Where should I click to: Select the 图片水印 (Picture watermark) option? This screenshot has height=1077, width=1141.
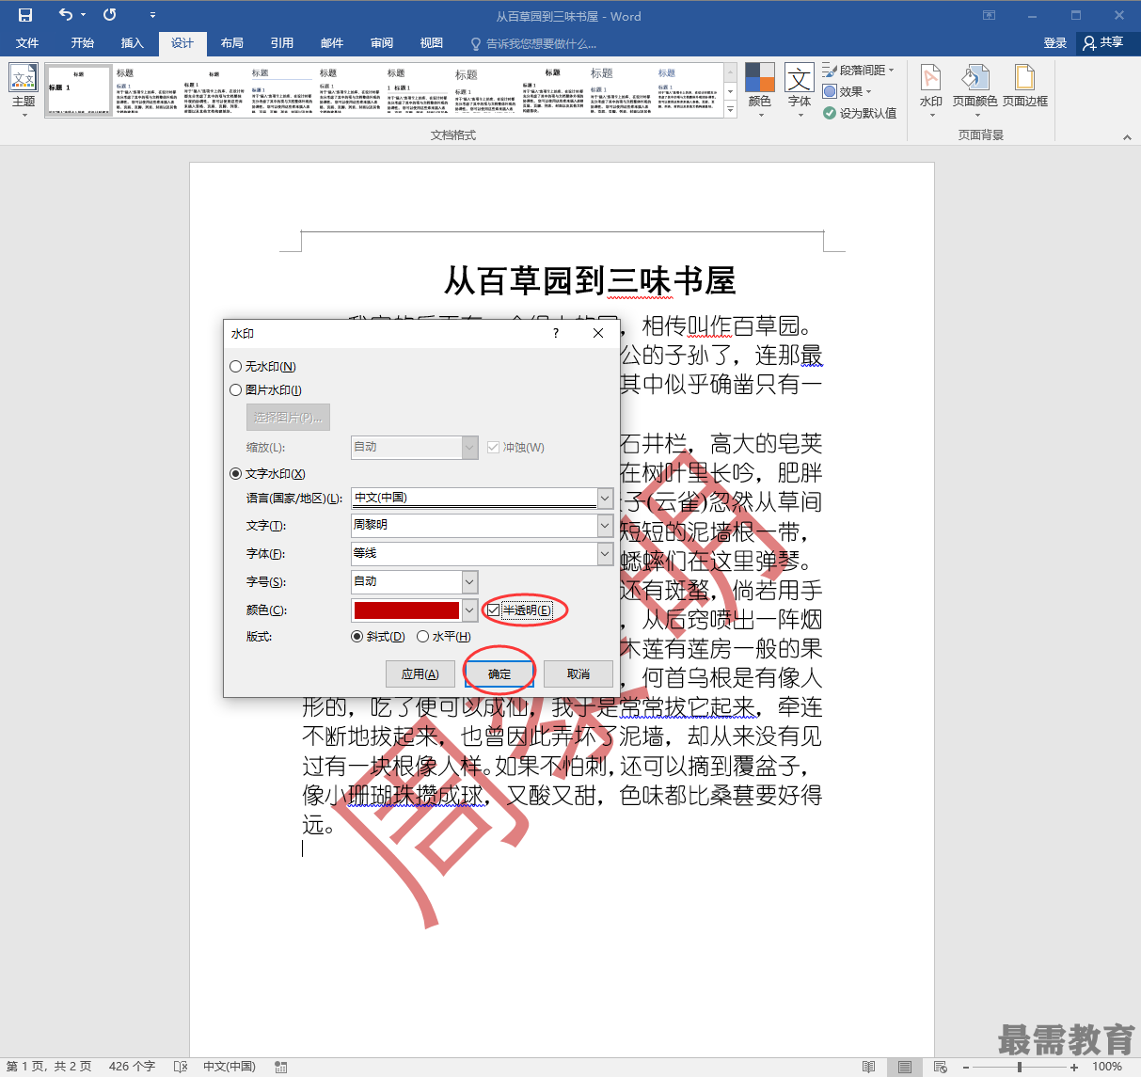236,390
